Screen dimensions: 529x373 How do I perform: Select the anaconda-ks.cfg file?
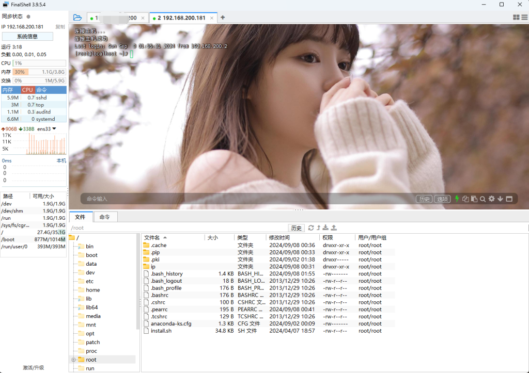[x=268, y=323]
